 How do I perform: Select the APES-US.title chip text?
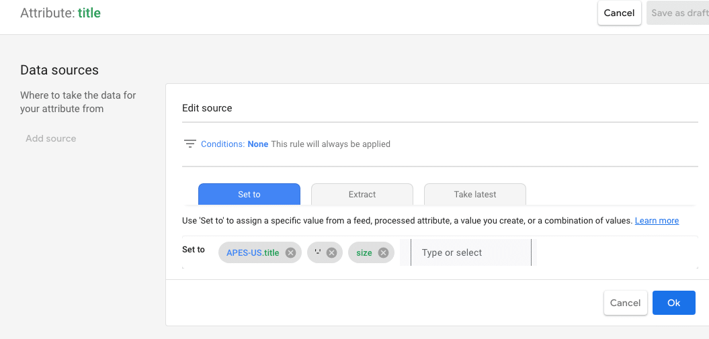click(x=253, y=253)
